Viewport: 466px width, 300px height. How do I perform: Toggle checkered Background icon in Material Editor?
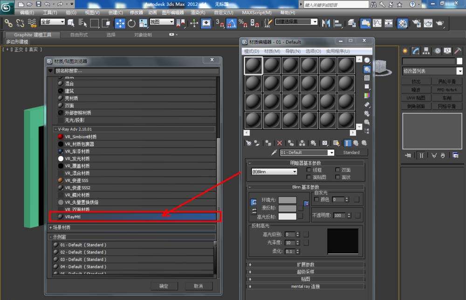(367, 78)
